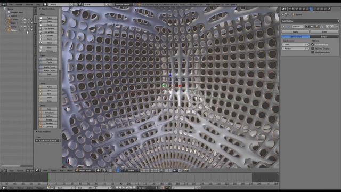Viewport: 341px width, 192px height.
Task: Toggle Sphere viewport visibility in outliner
Action: point(25,30)
